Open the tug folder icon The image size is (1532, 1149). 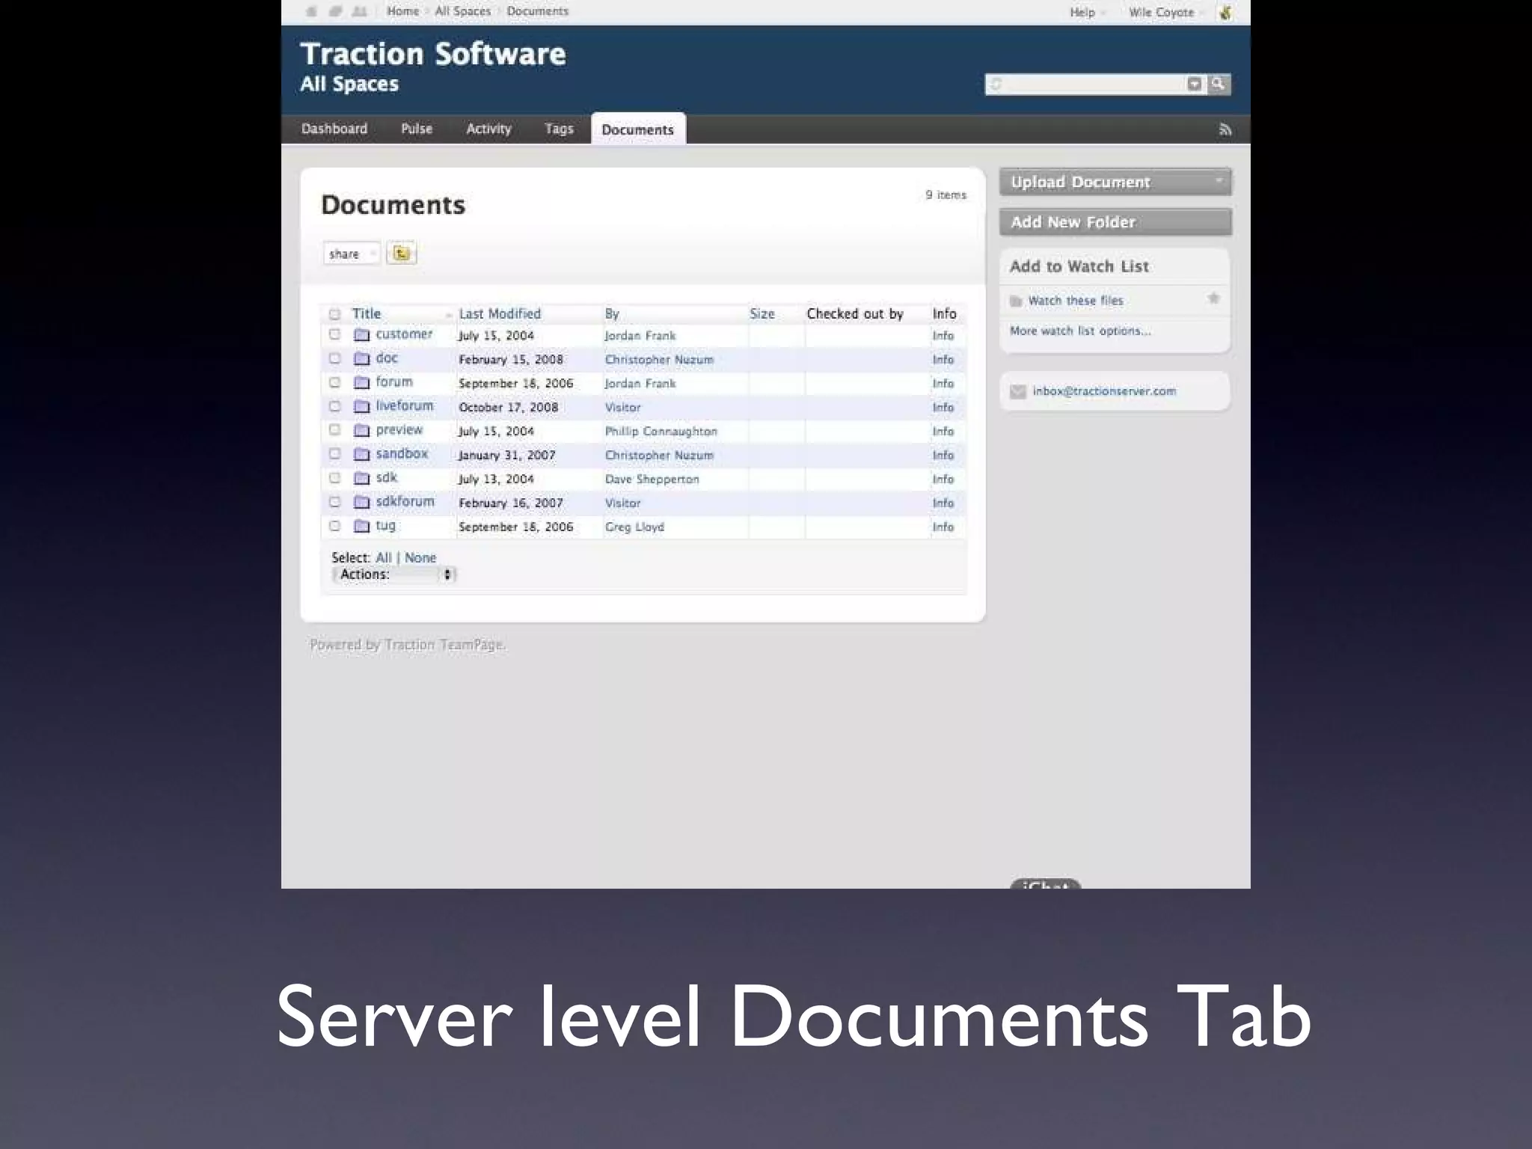[361, 526]
